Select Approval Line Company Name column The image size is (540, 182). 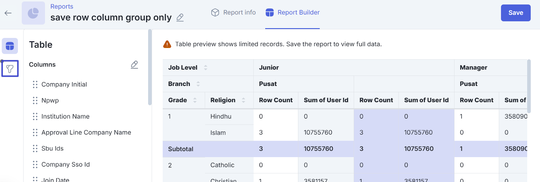[x=86, y=133]
